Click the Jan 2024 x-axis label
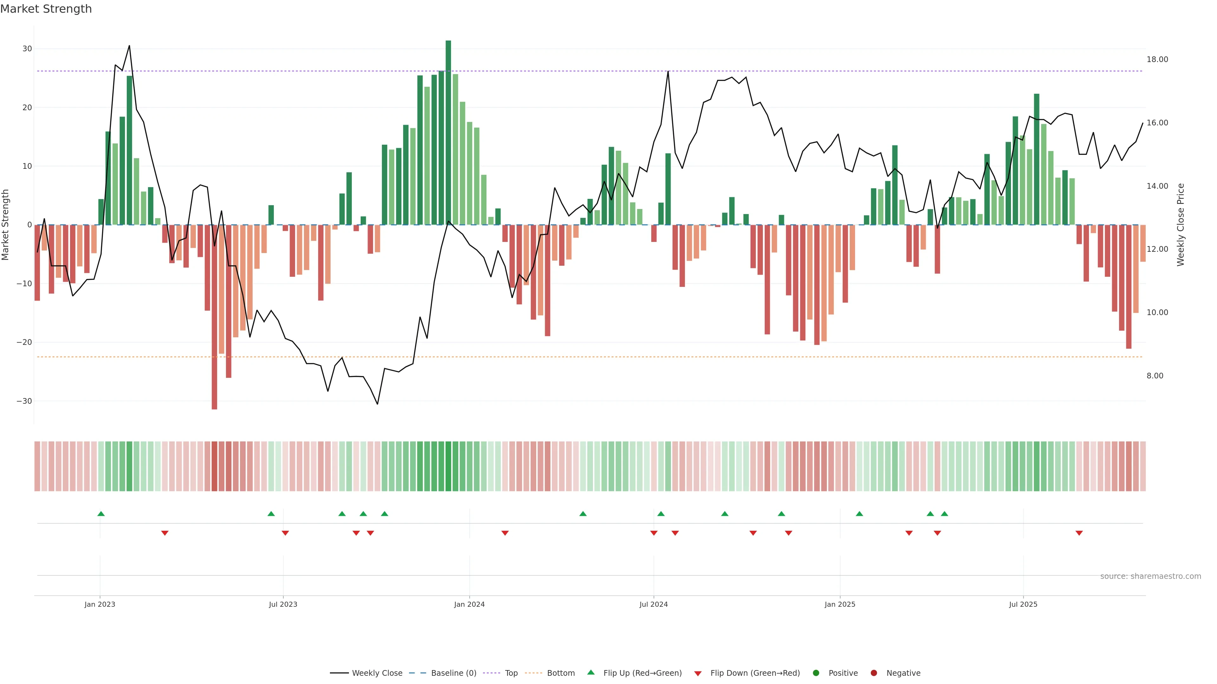 [x=469, y=604]
